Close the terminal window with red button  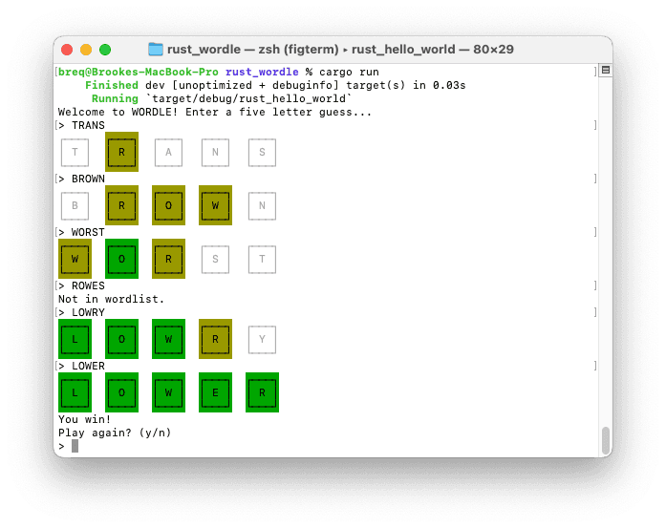pyautogui.click(x=67, y=50)
